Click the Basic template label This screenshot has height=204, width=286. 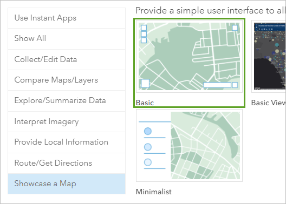145,103
